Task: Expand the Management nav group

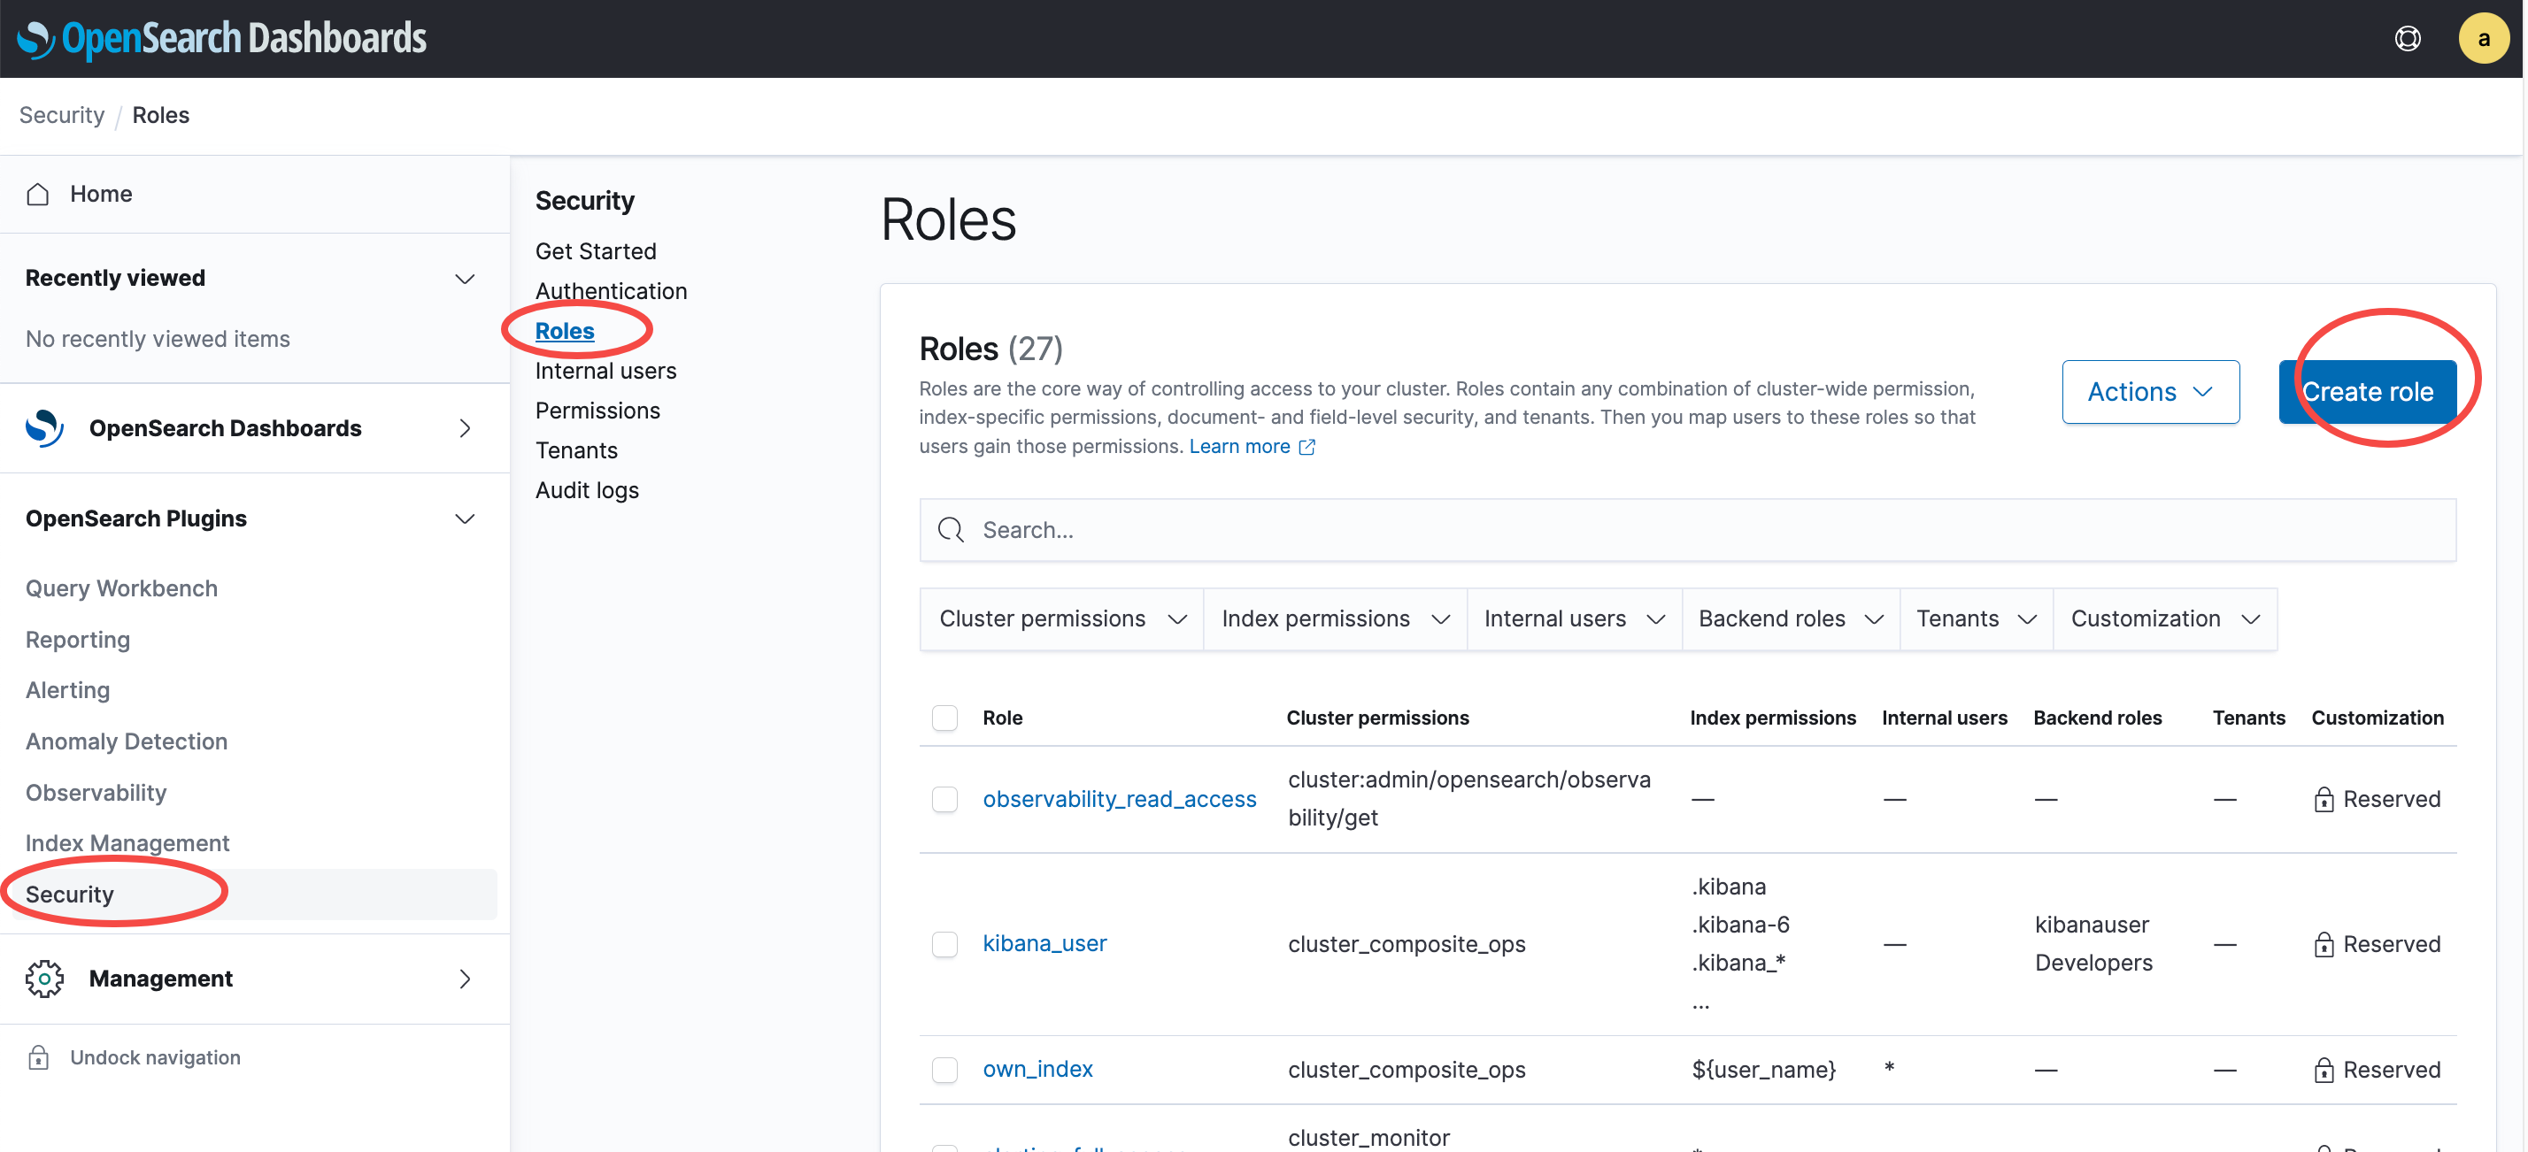Action: tap(466, 978)
